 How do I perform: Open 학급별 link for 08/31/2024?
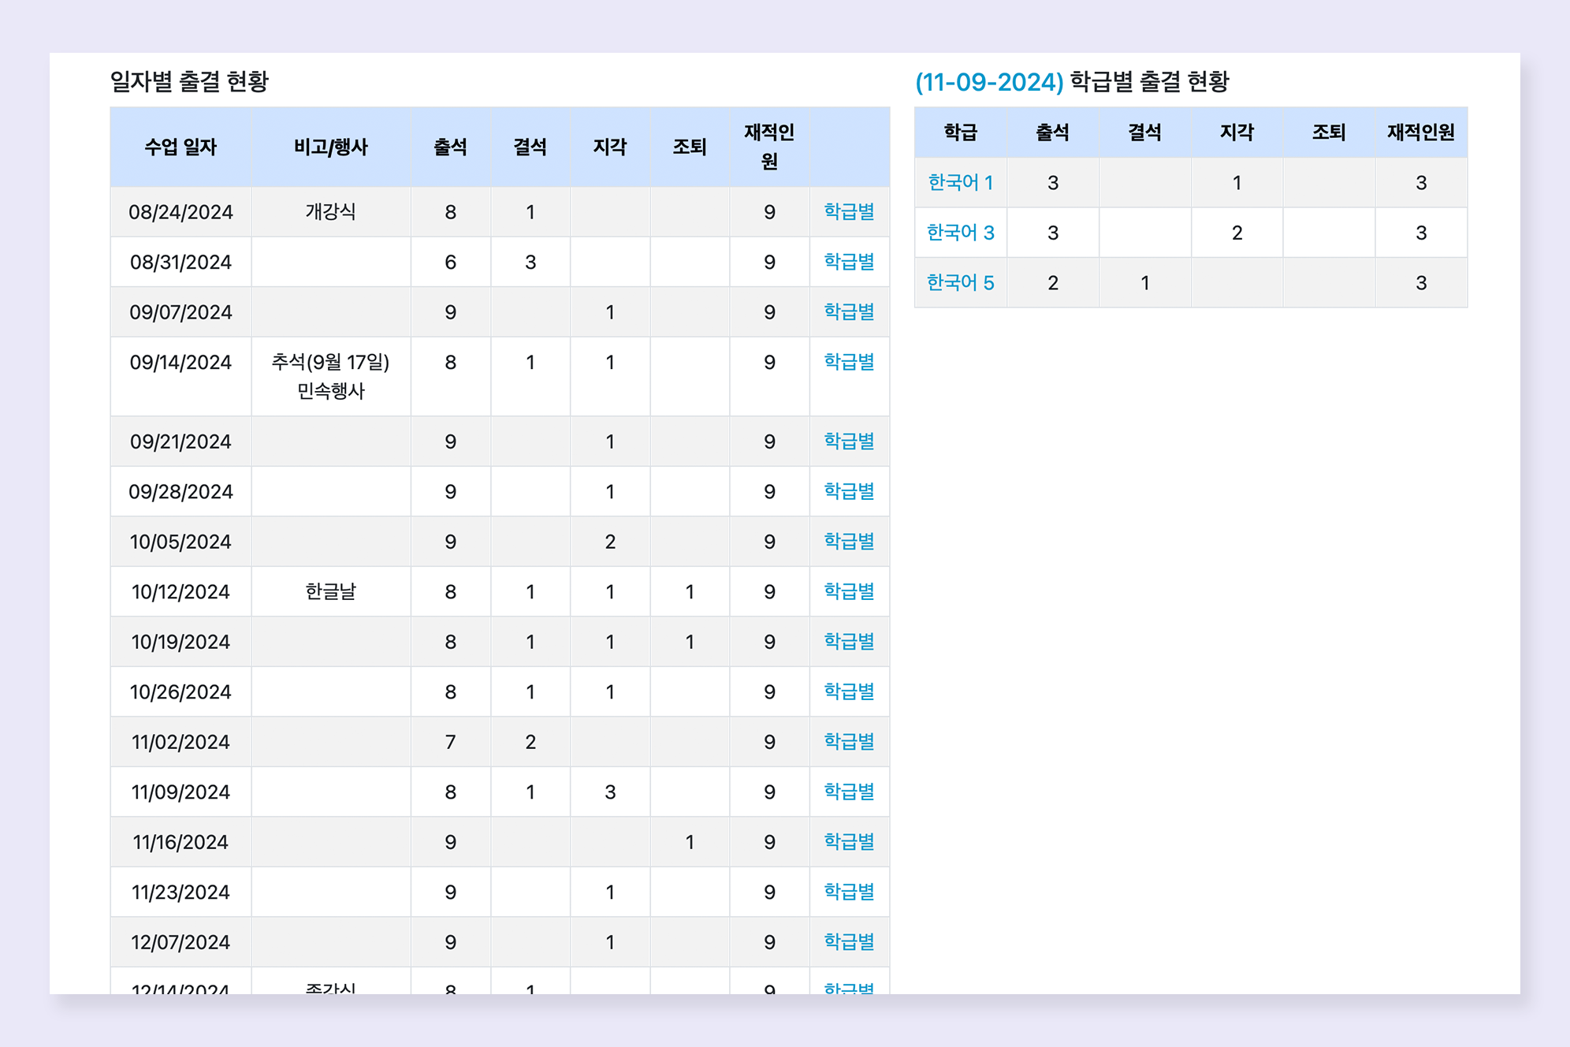point(849,262)
